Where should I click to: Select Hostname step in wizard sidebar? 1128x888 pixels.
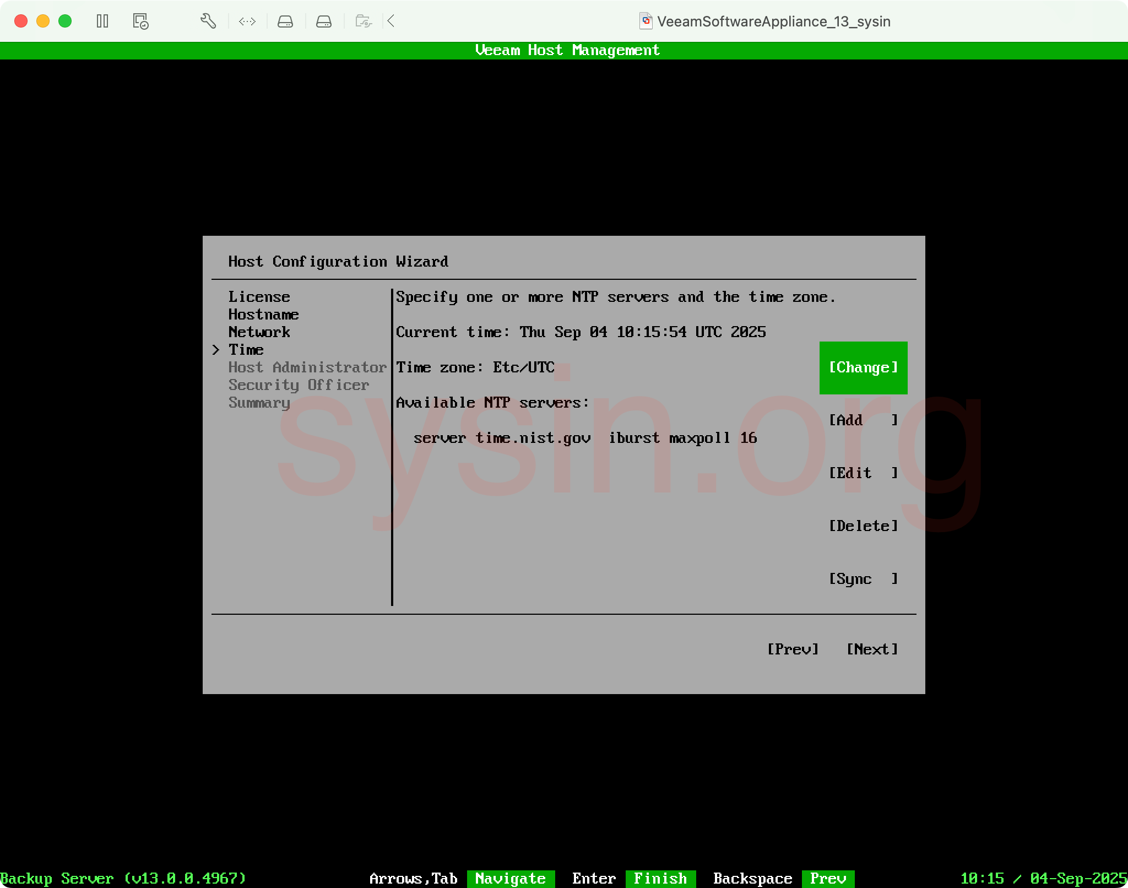[263, 315]
